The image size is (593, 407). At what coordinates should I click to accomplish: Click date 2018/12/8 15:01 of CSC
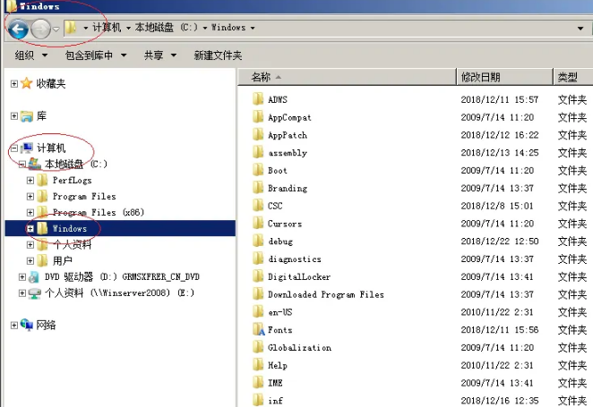point(497,206)
